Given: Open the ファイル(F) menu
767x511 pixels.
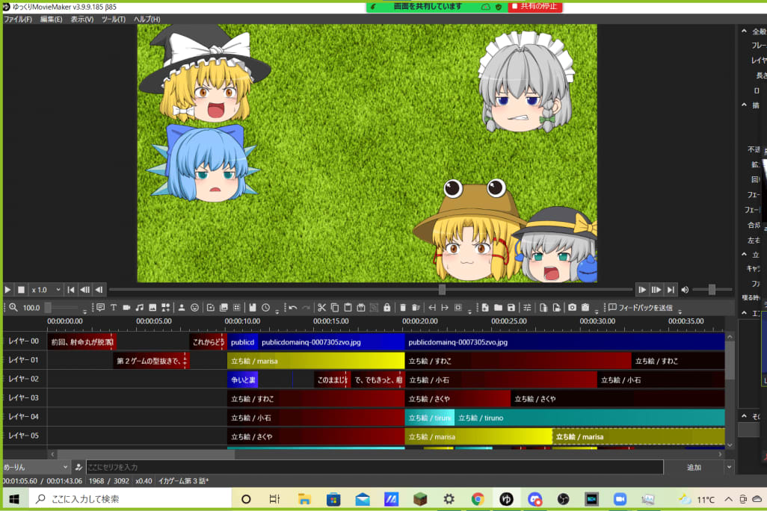Looking at the screenshot, I should click(x=18, y=19).
